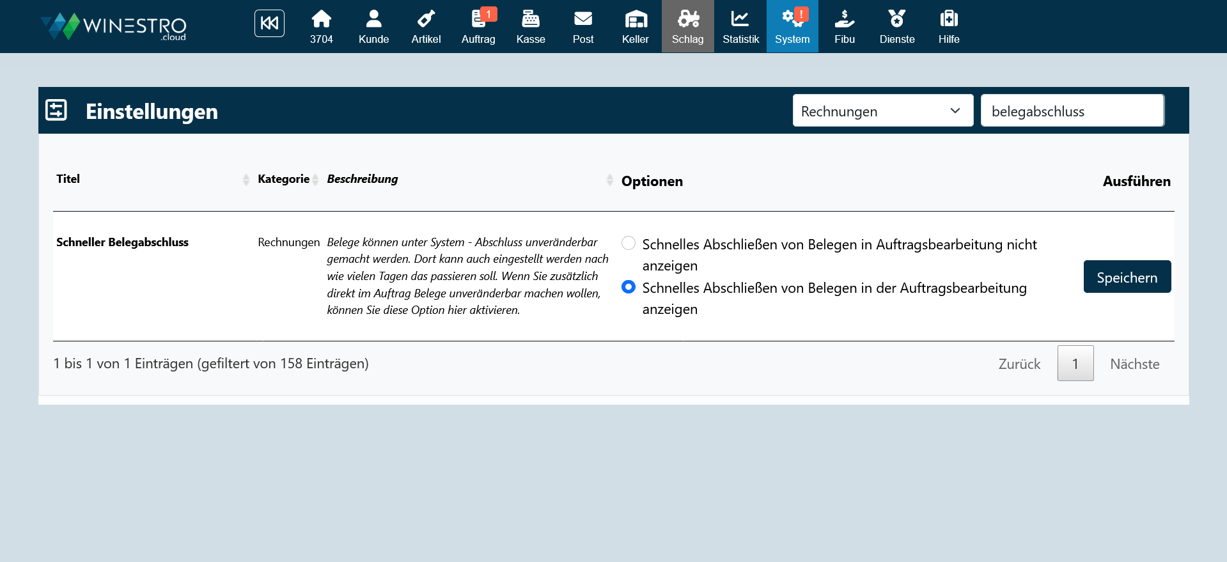Screen dimensions: 1227x562
Task: Select option to show quick Belegabschluss
Action: 629,287
